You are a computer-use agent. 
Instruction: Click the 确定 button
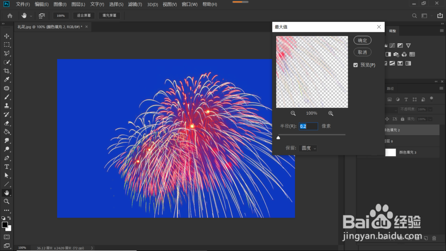coord(362,41)
